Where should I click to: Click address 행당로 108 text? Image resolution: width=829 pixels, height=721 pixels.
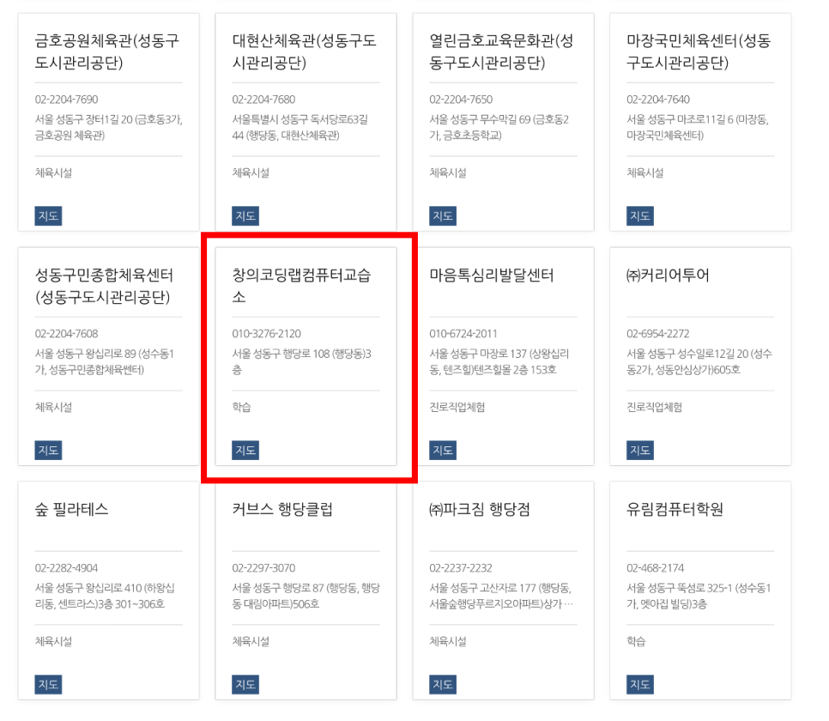click(302, 362)
